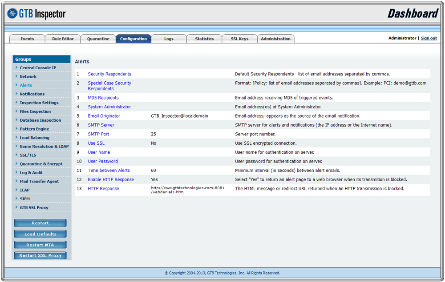Open the Quarantine tab
445x282 pixels.
[x=98, y=39]
